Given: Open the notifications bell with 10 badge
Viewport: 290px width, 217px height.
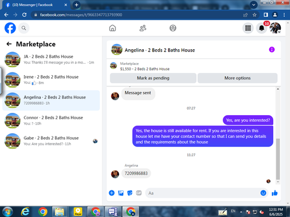Looking at the screenshot, I should pos(262,28).
